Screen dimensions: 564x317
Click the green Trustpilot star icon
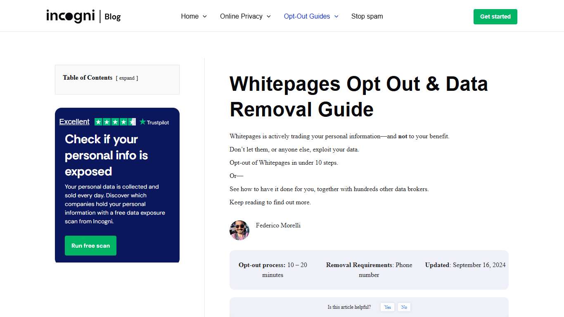(x=142, y=122)
